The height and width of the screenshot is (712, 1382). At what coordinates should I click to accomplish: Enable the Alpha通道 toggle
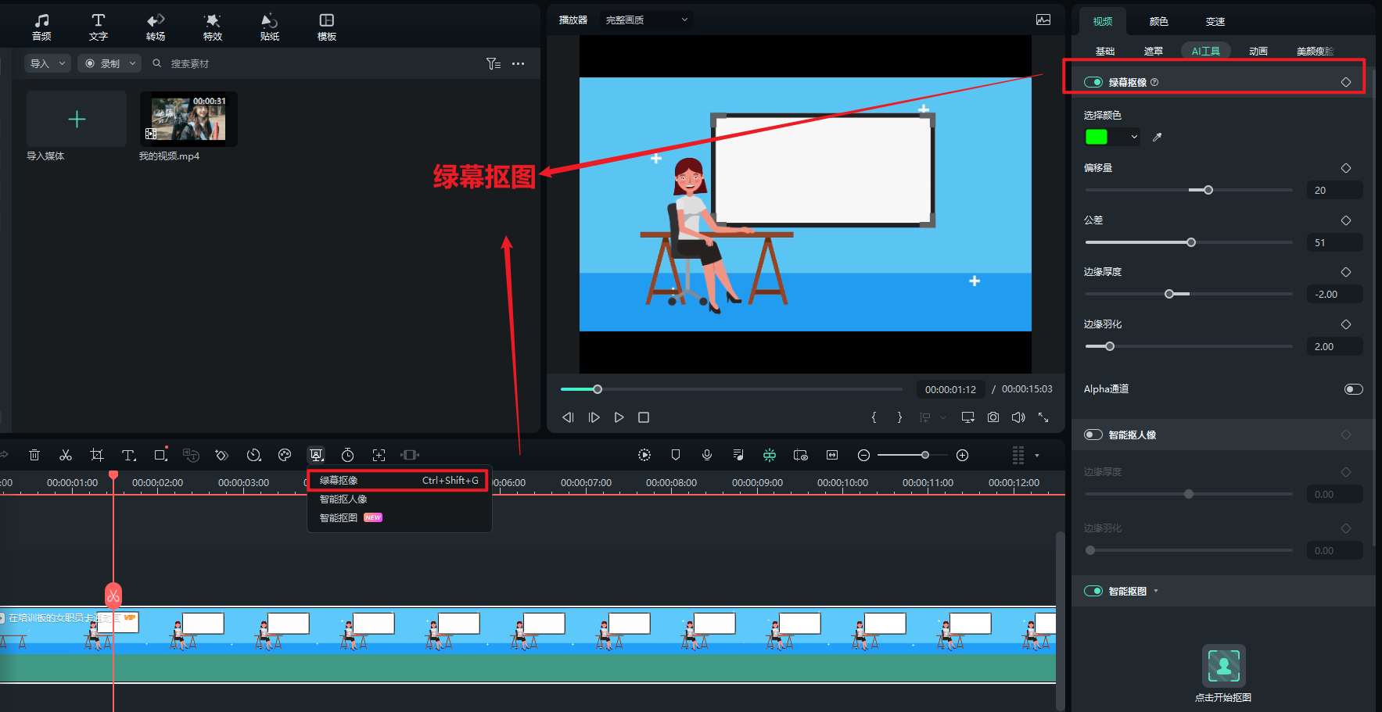1353,389
